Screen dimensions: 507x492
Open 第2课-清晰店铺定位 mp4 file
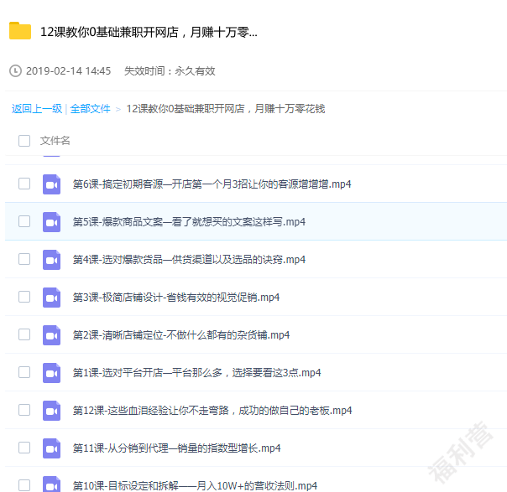181,335
